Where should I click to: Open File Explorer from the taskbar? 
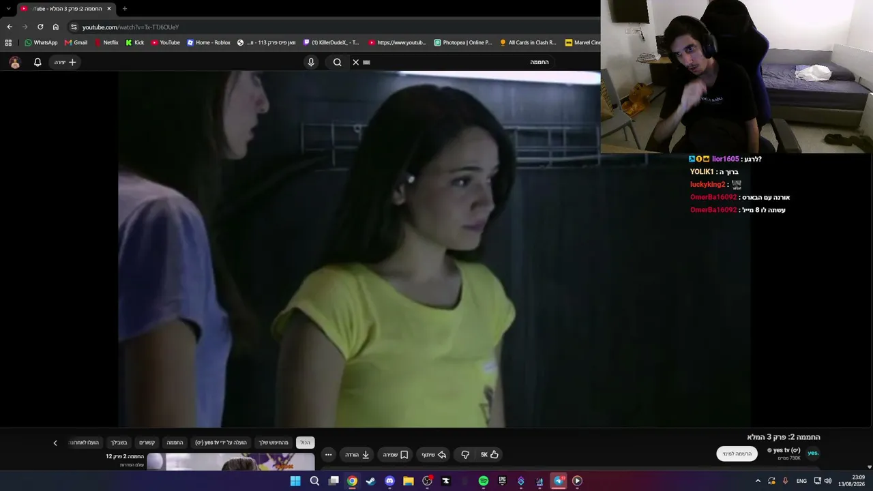pyautogui.click(x=409, y=481)
